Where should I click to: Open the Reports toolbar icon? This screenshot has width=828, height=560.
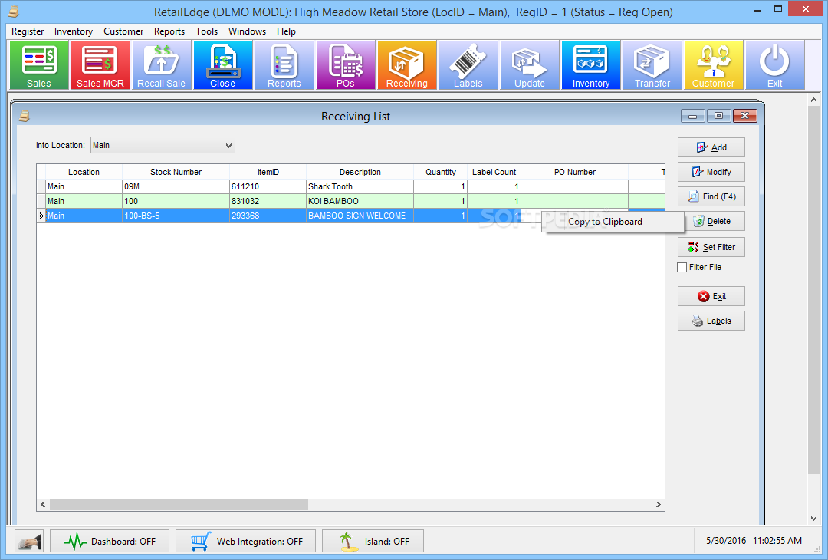(x=284, y=65)
